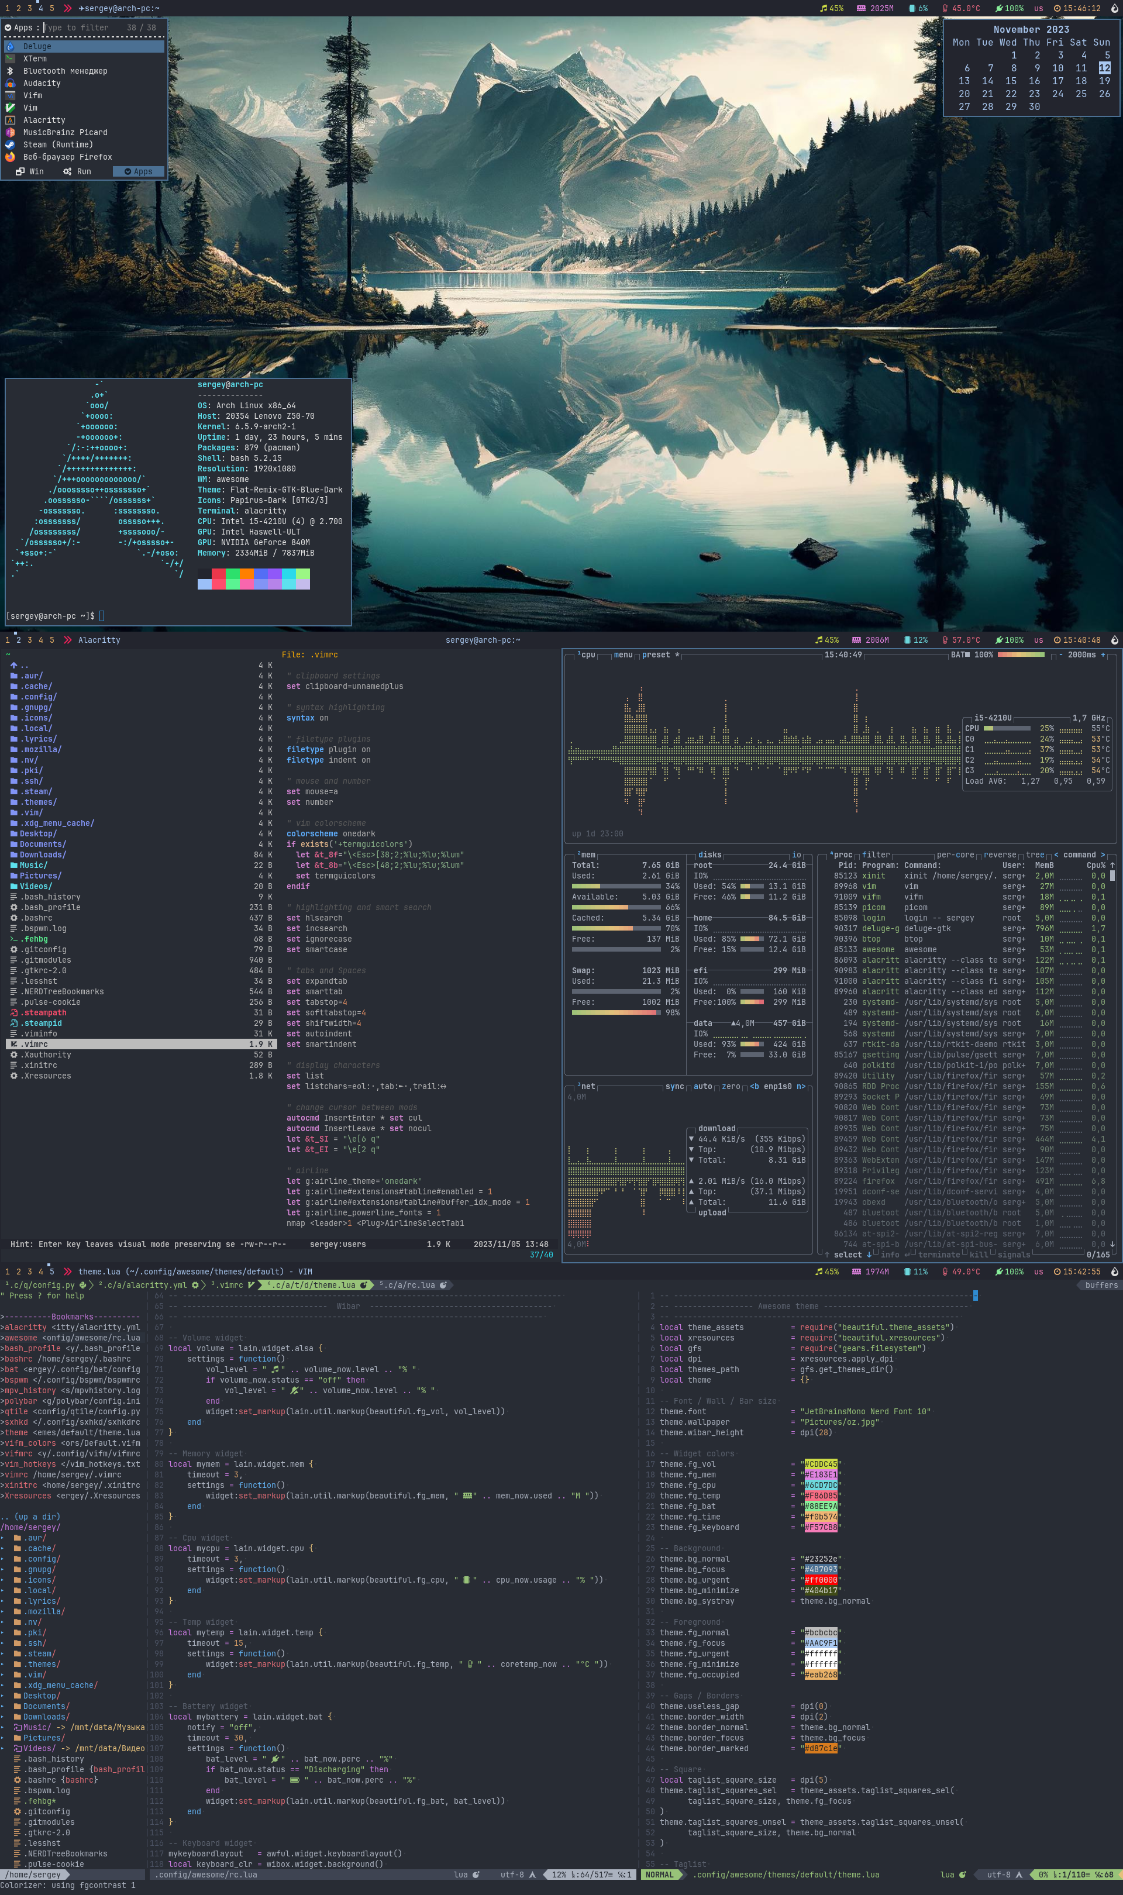
Task: Click the CPU chip icon beside 6%
Action: (912, 8)
